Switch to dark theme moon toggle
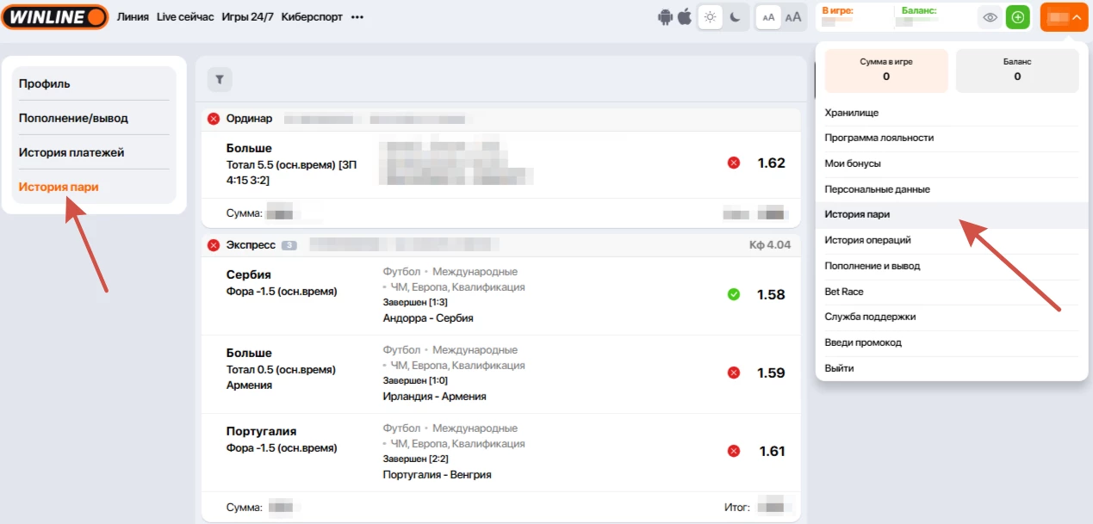This screenshot has width=1093, height=524. click(735, 17)
